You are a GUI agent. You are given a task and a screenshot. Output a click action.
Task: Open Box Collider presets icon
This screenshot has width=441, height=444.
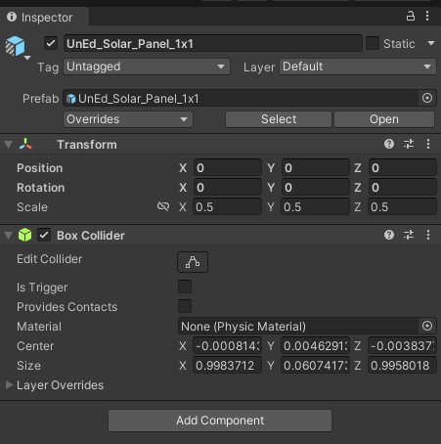(x=409, y=235)
